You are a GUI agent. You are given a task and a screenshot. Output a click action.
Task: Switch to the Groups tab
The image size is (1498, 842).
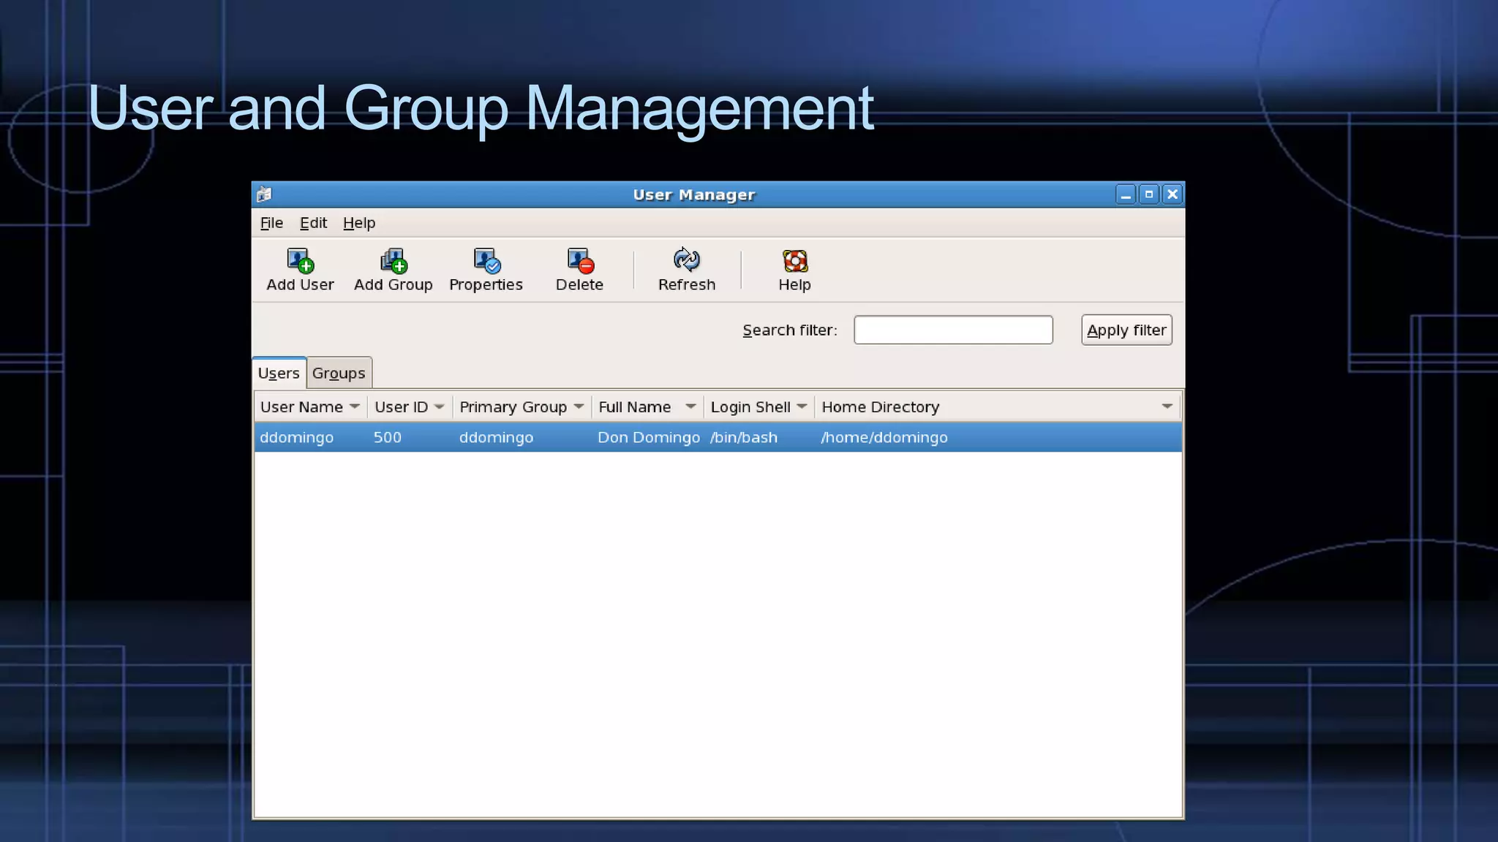339,373
